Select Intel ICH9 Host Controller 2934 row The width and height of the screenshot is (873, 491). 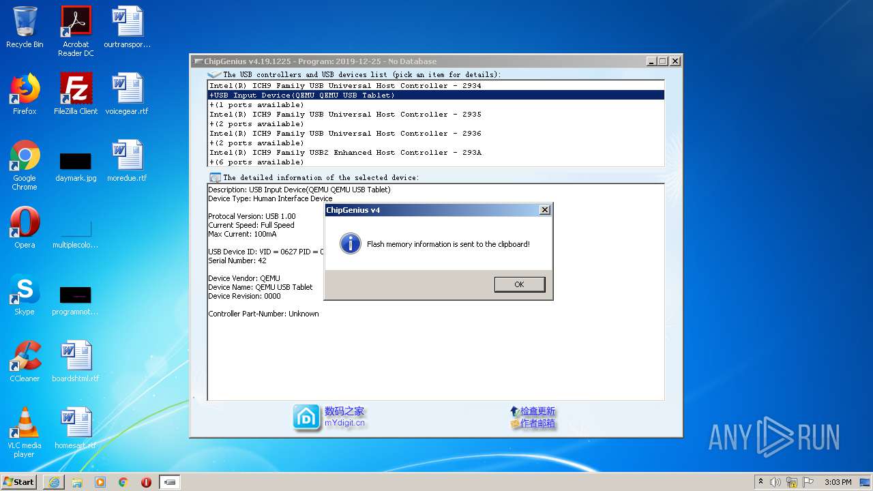[436, 85]
